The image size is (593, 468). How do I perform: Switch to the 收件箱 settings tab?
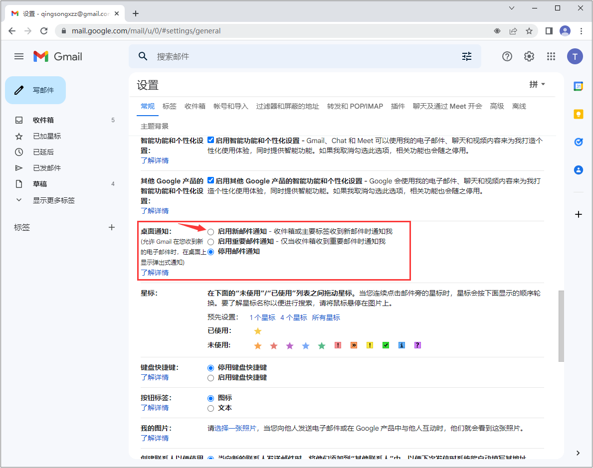(195, 106)
